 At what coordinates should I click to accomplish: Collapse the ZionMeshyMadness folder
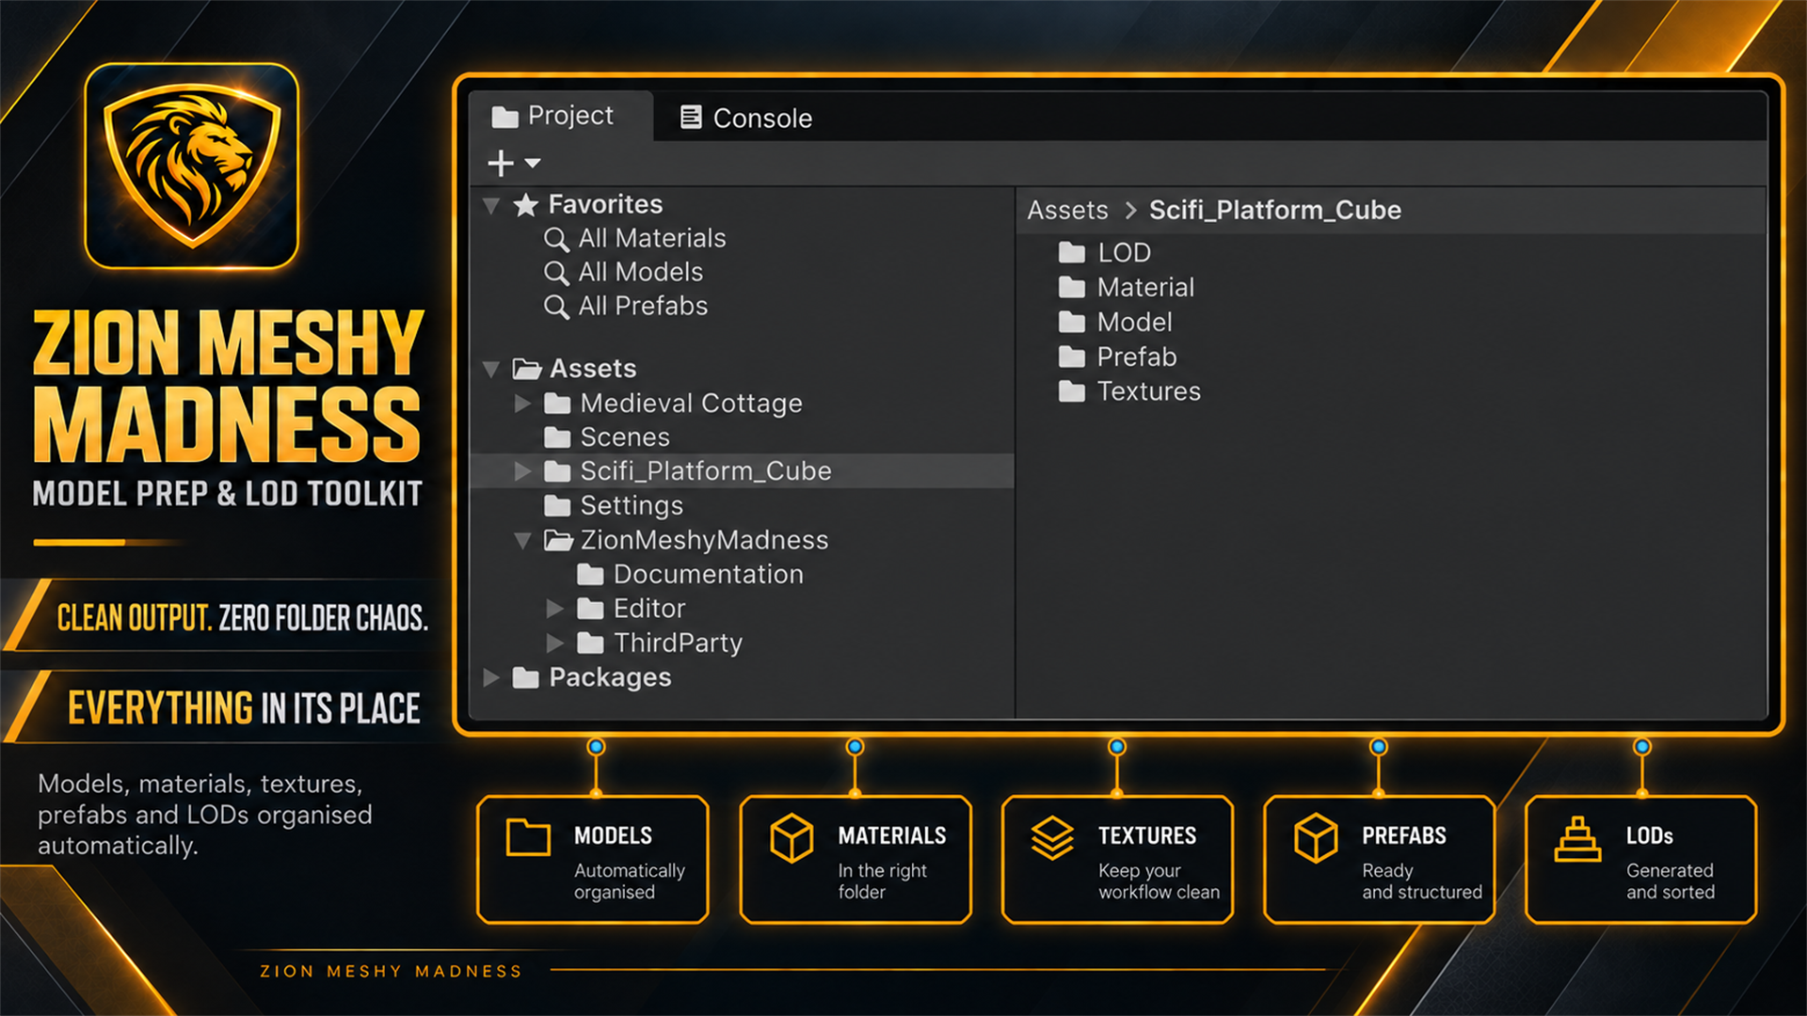(523, 541)
